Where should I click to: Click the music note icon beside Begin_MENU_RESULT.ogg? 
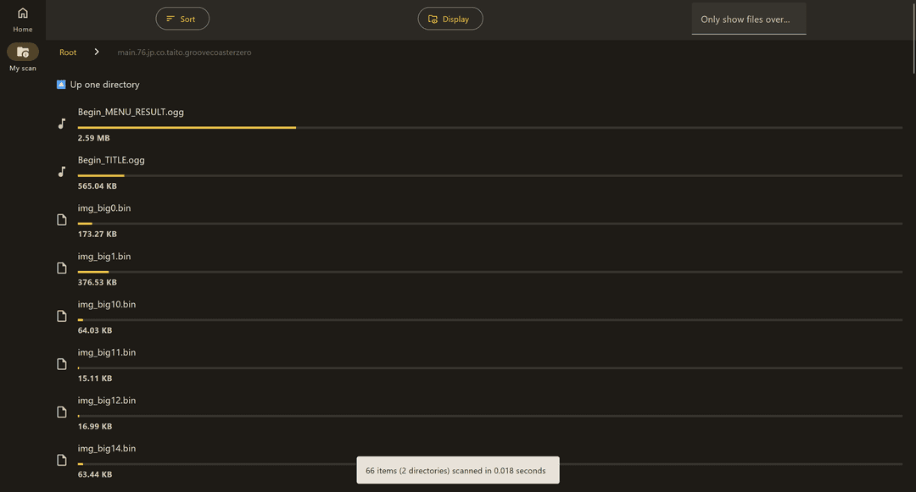(x=61, y=123)
